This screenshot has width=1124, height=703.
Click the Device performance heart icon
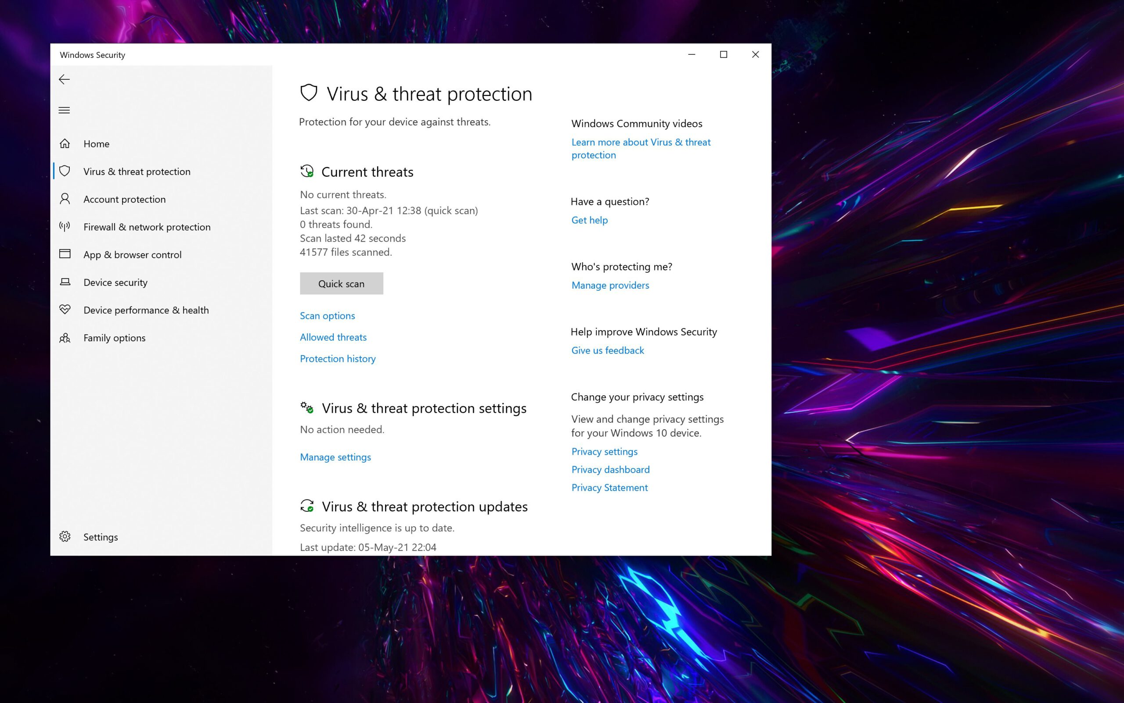click(65, 309)
